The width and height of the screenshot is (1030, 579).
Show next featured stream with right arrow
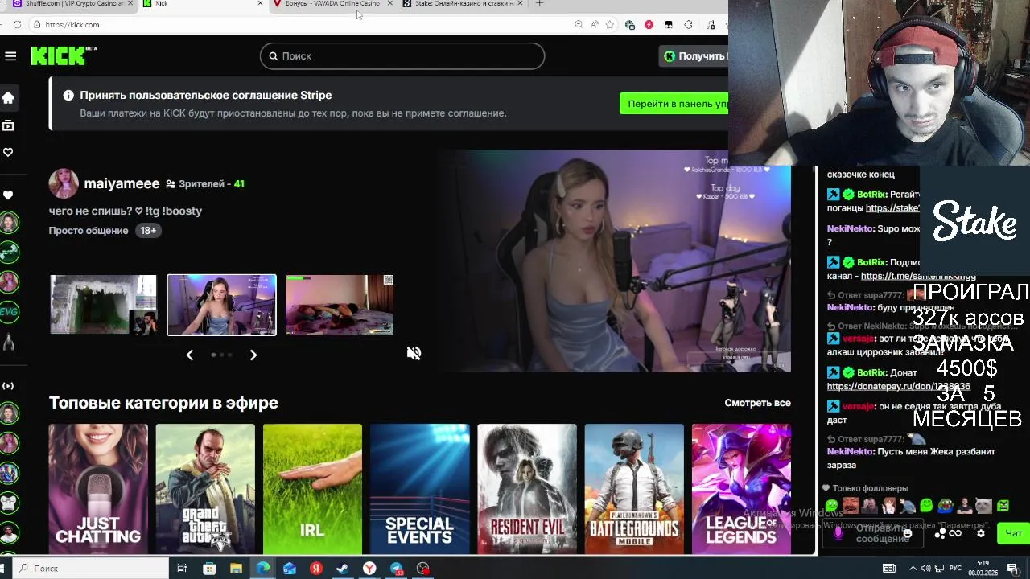click(x=253, y=355)
